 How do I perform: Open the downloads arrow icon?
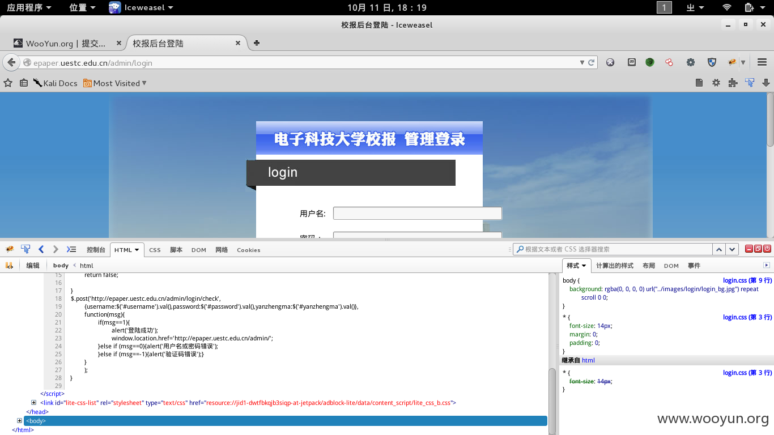click(766, 83)
